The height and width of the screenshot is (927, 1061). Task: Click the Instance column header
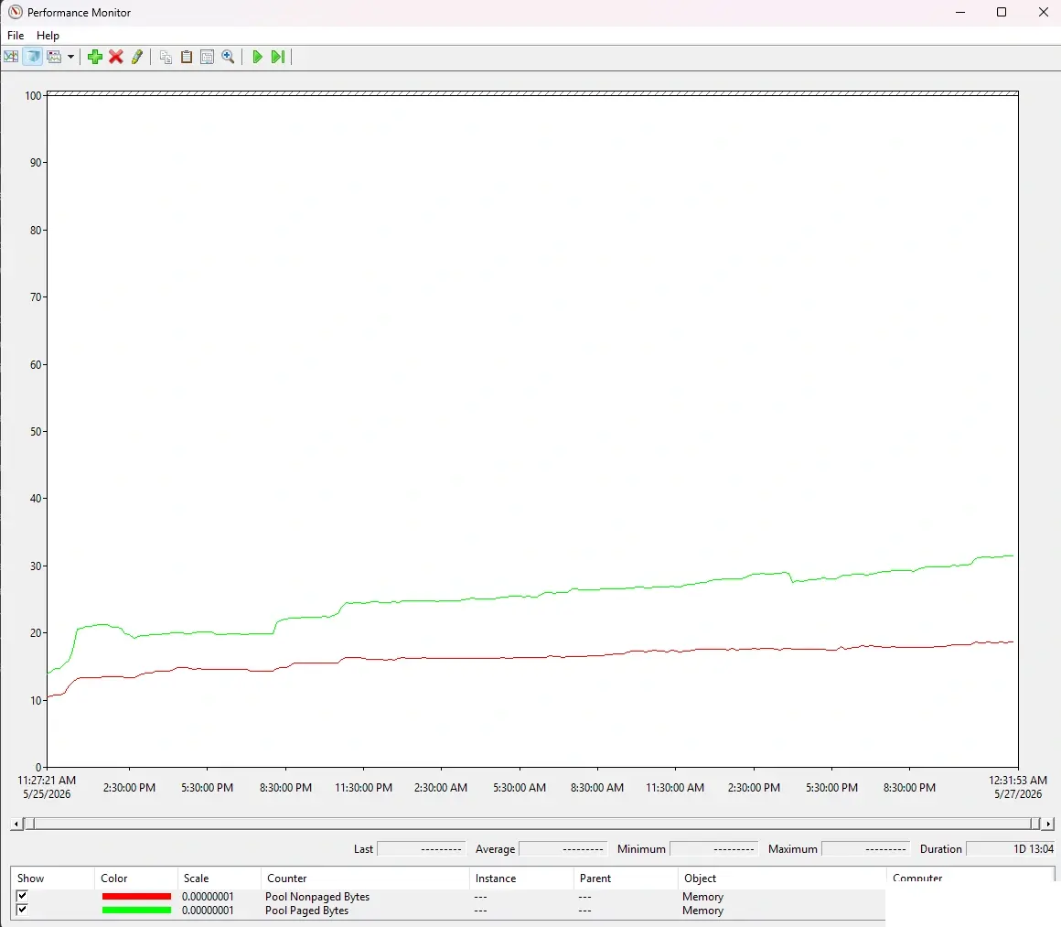[521, 878]
